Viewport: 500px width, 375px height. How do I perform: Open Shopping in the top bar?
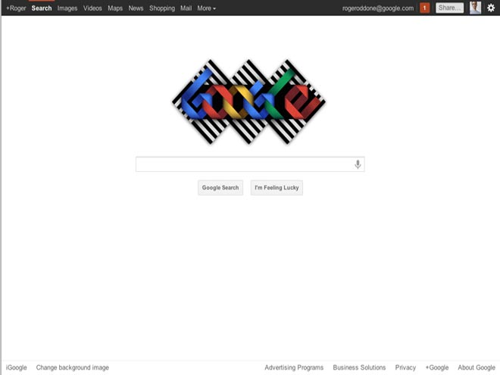162,8
